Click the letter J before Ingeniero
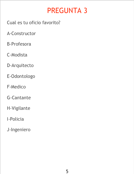The image size is (134, 174). (8, 130)
